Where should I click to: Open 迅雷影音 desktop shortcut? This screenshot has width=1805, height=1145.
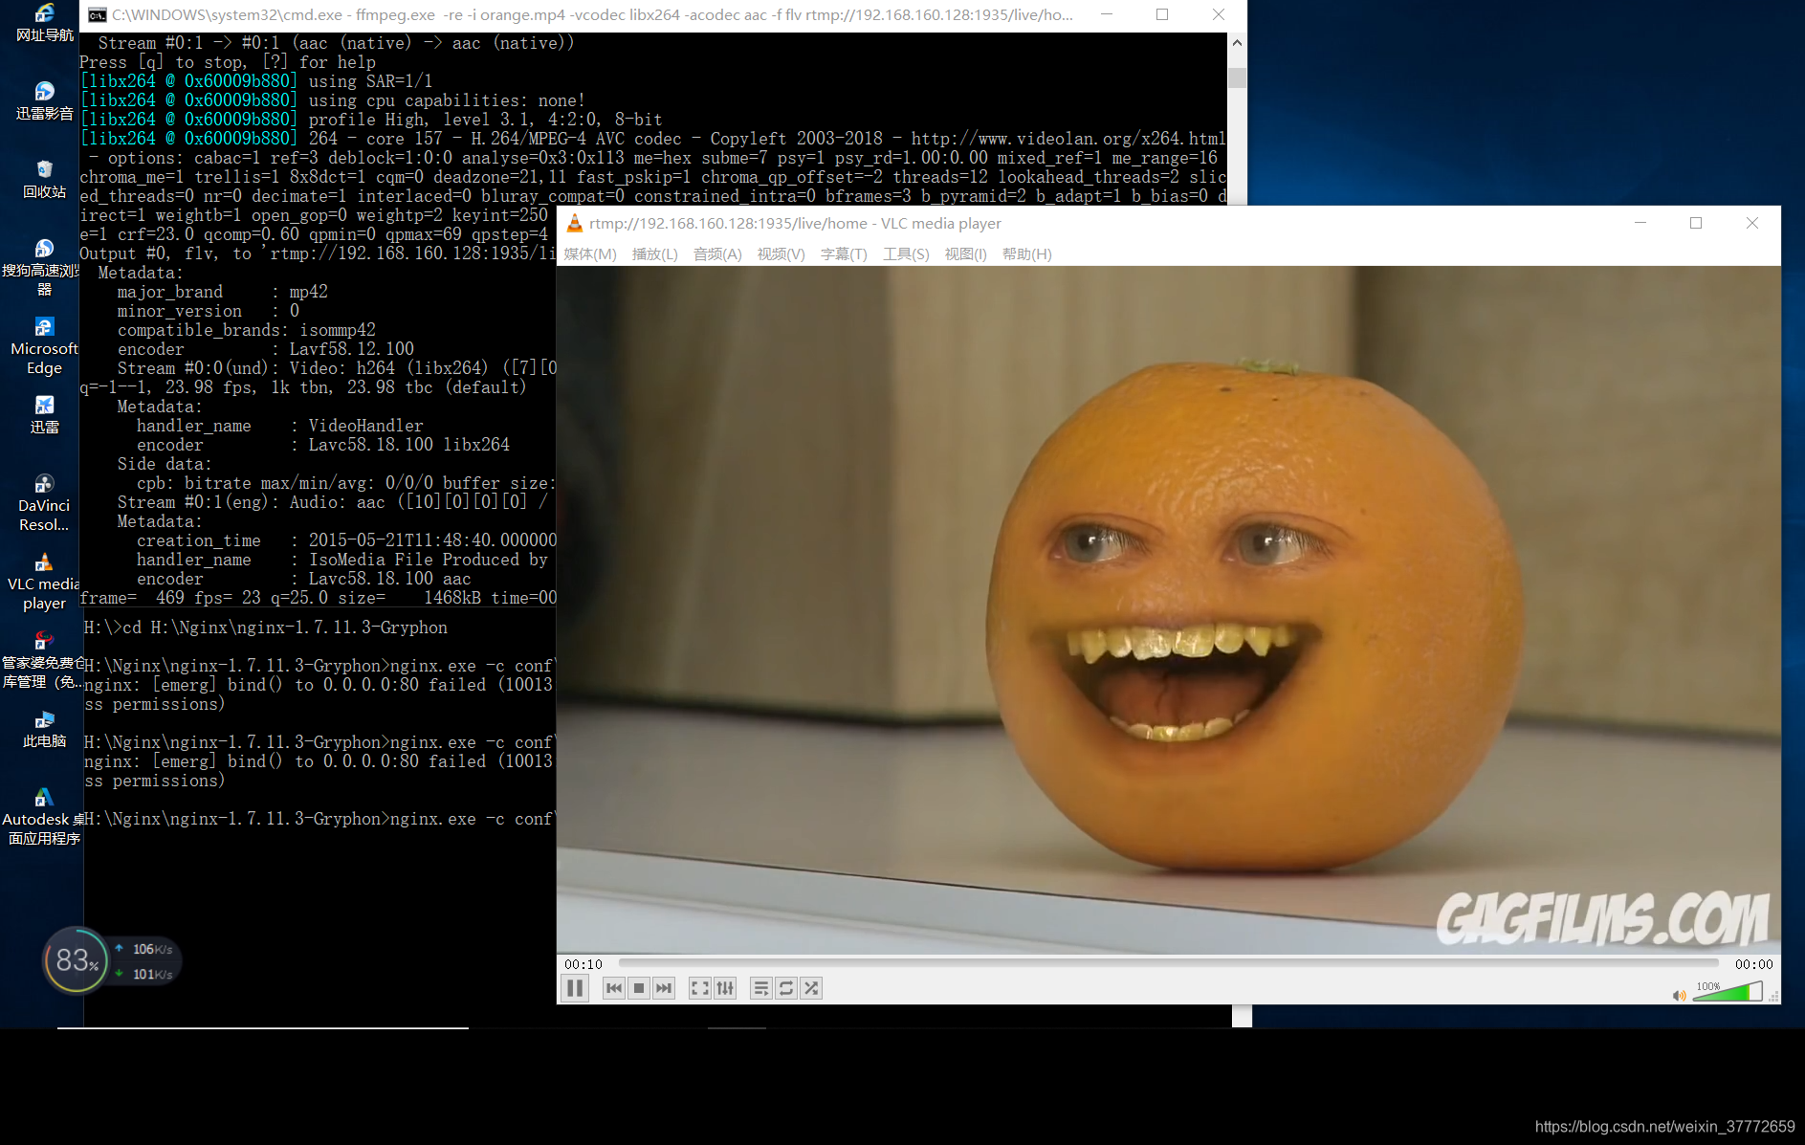click(44, 101)
